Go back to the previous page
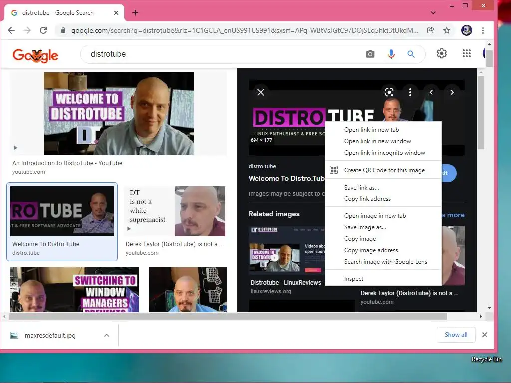 pos(11,30)
